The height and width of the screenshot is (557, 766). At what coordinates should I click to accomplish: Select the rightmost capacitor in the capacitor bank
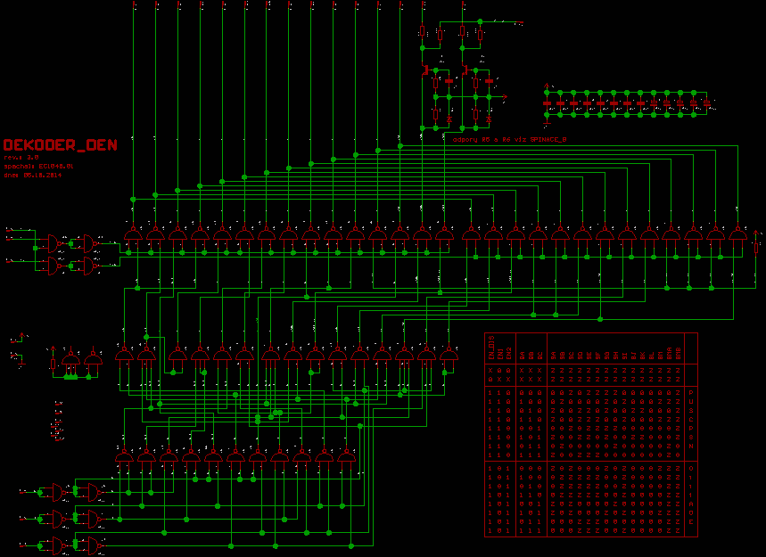point(707,102)
